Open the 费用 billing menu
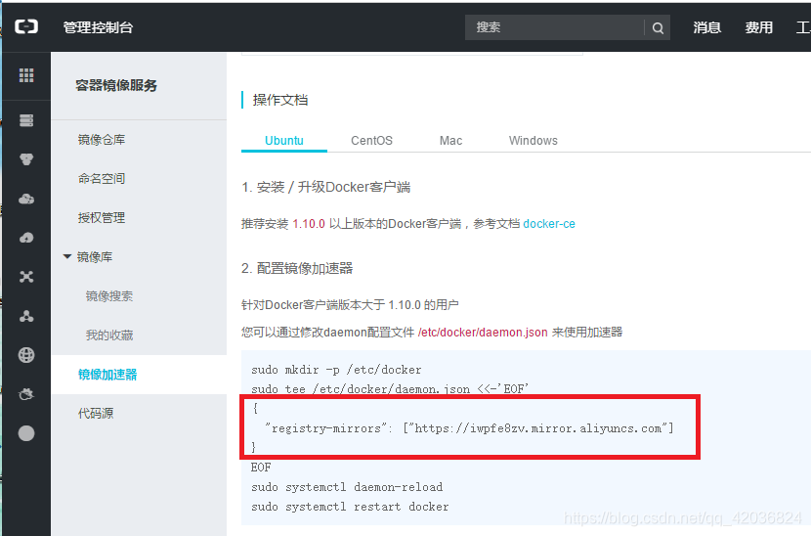811x536 pixels. click(759, 27)
